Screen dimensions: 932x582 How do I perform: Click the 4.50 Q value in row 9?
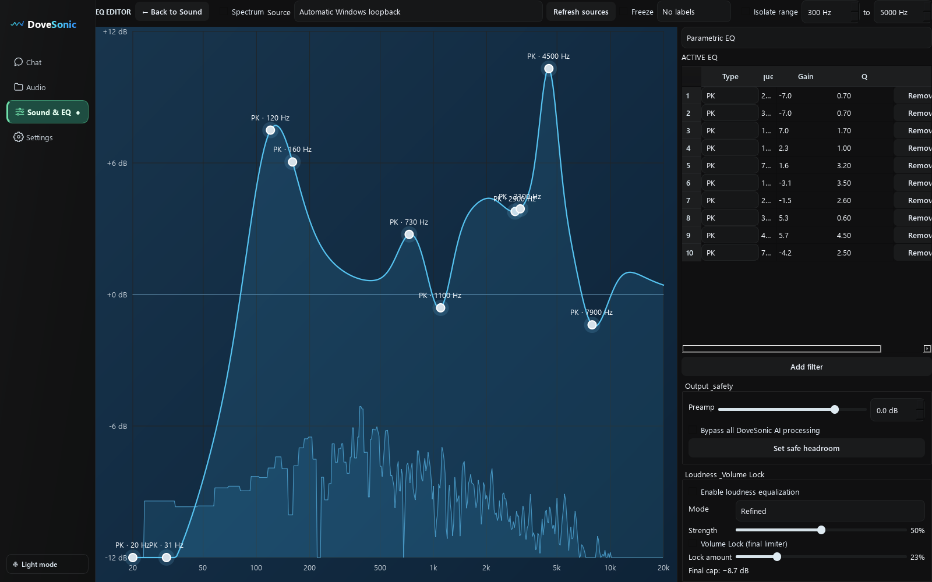coord(844,236)
